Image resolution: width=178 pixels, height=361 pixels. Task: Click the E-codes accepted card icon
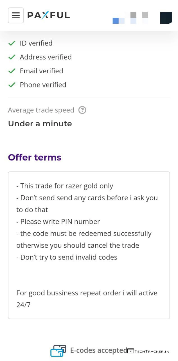coord(58,351)
